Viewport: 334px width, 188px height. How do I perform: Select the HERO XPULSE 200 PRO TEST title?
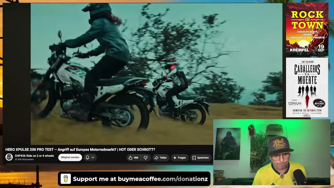pos(80,150)
